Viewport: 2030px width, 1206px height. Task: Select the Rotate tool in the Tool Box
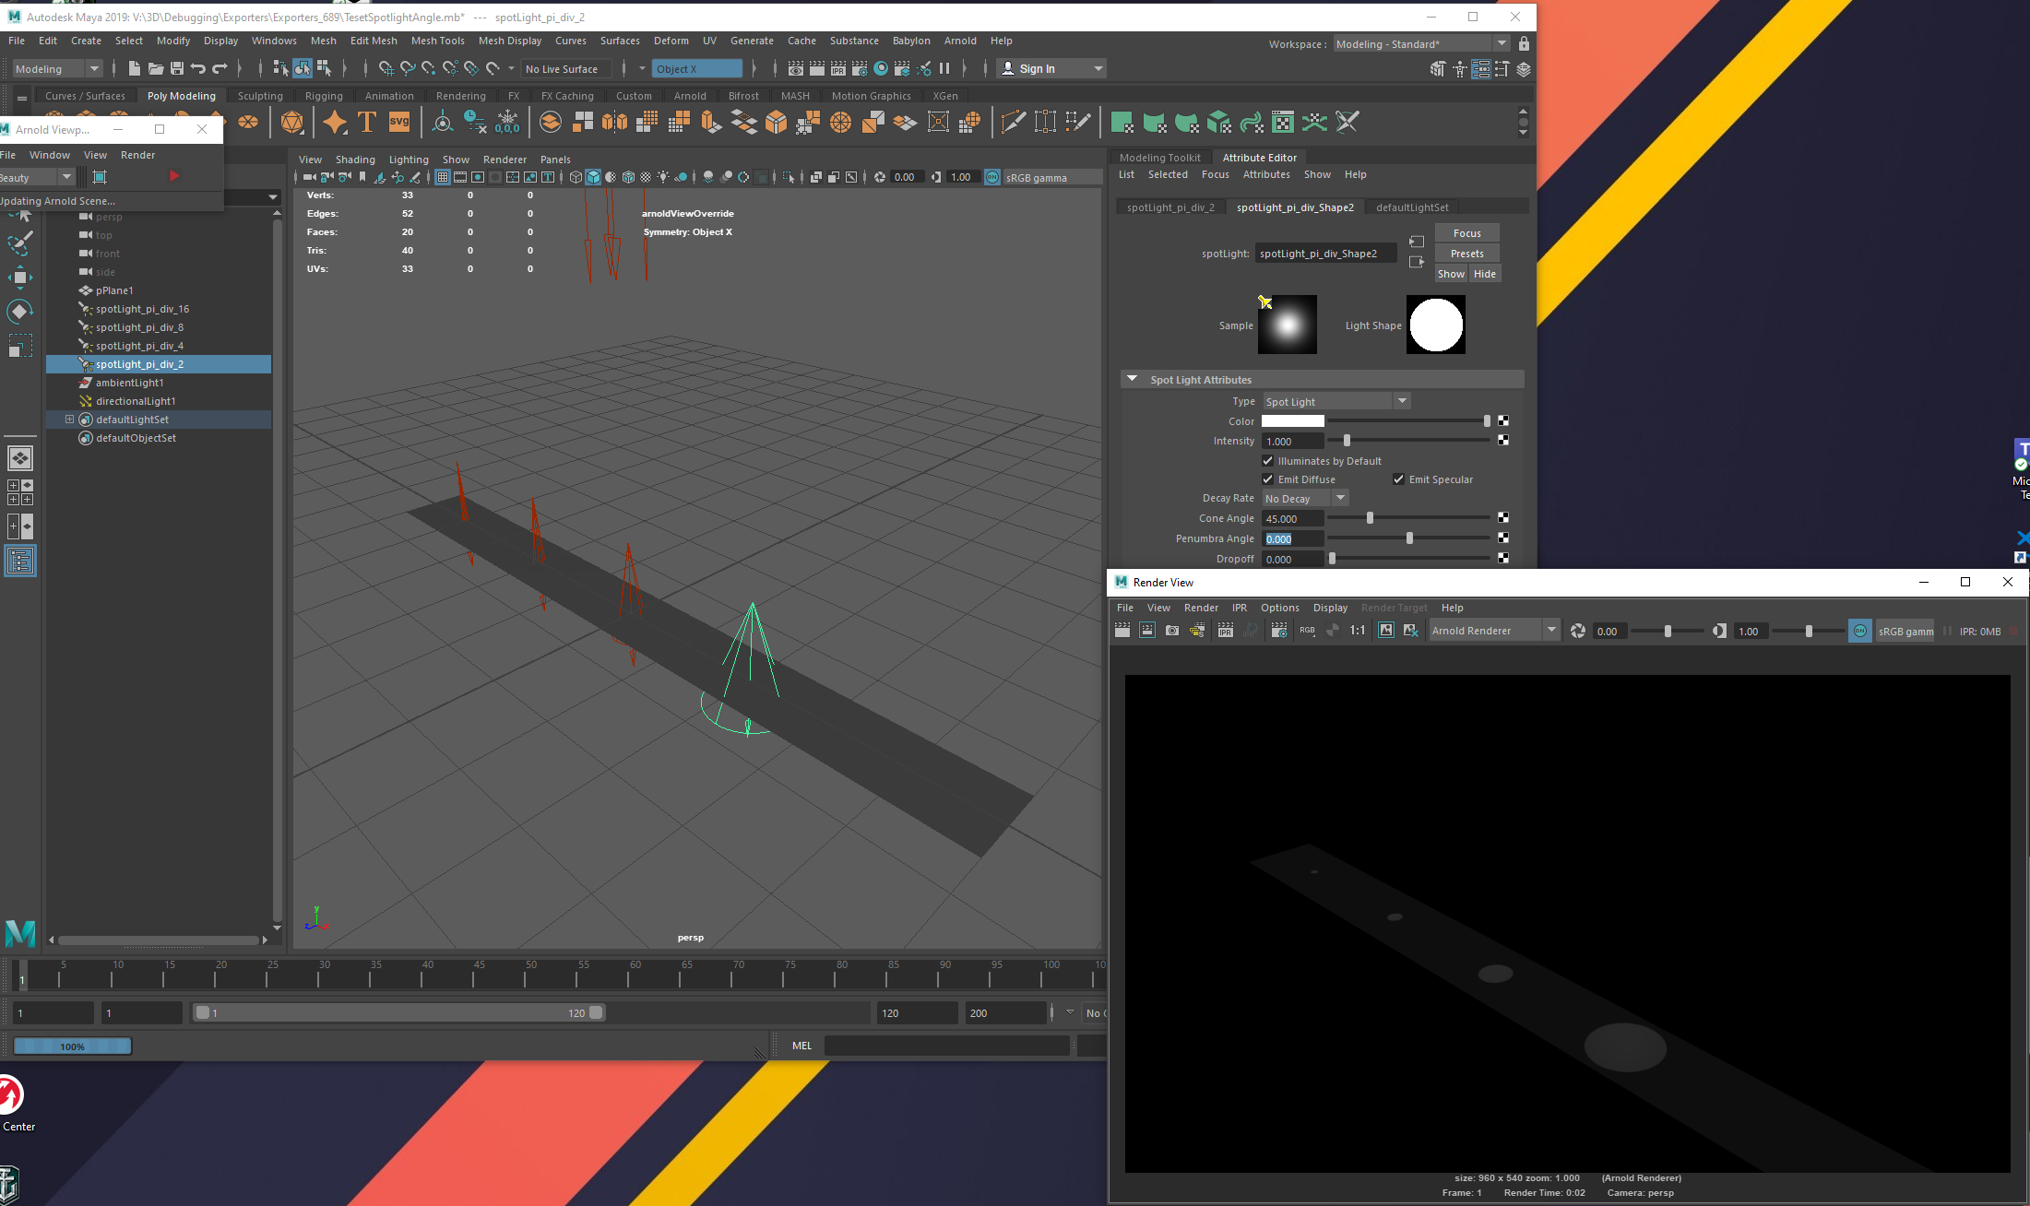[19, 312]
